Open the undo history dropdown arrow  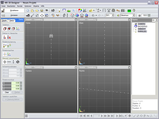pos(96,15)
